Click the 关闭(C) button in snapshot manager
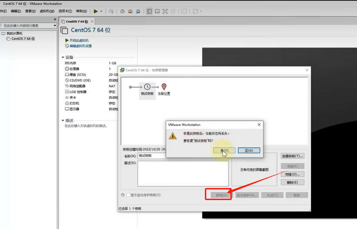Viewport: 357px width, 229px height. tap(272, 195)
